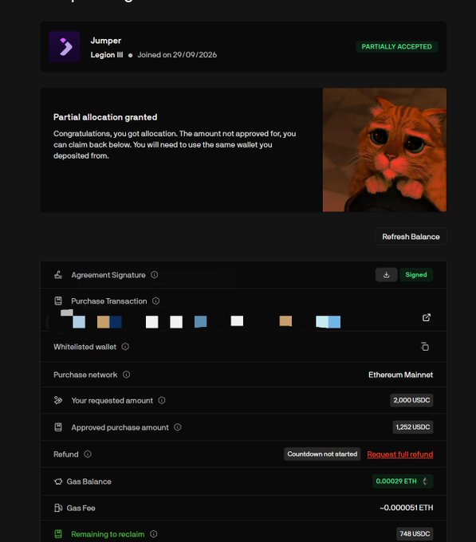Click the Whitelisted wallet label
The image size is (476, 542).
point(85,347)
